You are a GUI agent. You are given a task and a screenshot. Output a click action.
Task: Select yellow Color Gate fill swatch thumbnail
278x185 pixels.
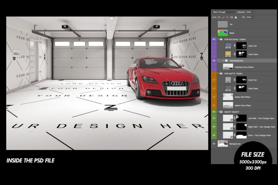[x=228, y=54]
